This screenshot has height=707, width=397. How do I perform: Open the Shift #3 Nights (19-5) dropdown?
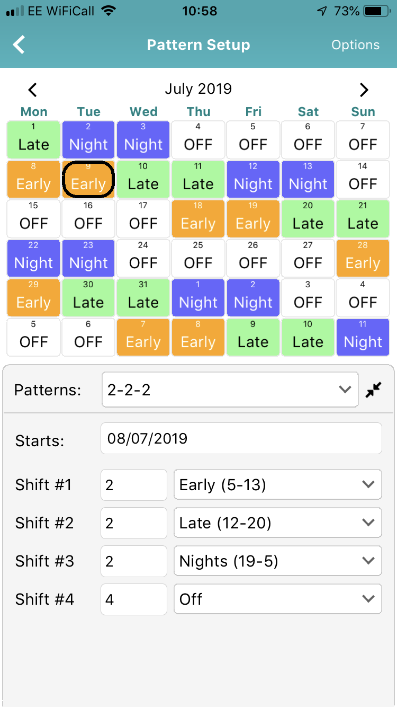click(277, 561)
